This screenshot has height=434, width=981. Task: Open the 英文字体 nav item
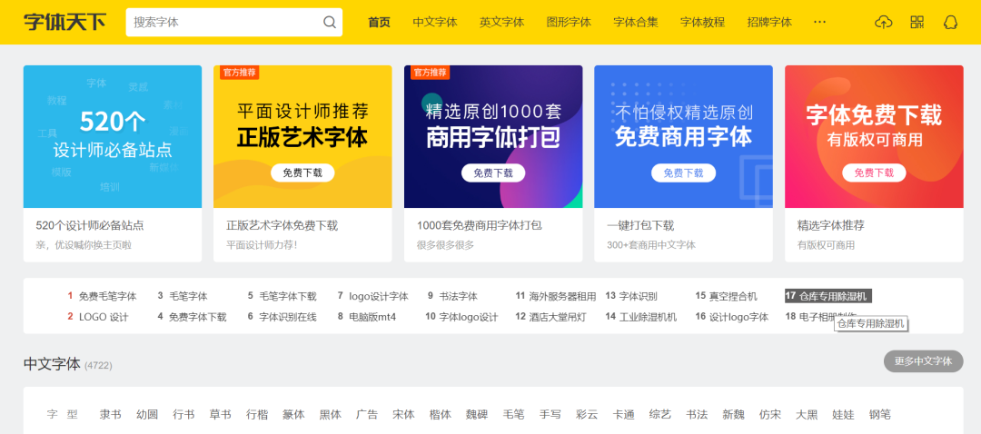click(x=501, y=23)
